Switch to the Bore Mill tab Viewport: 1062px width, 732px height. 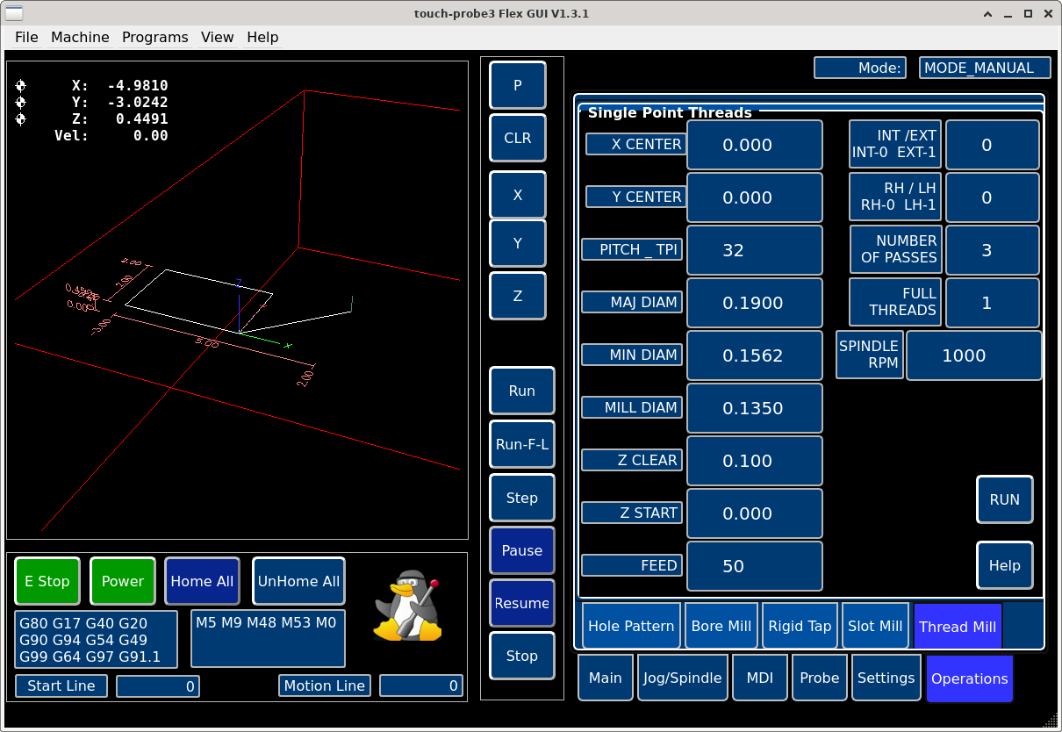click(x=721, y=626)
